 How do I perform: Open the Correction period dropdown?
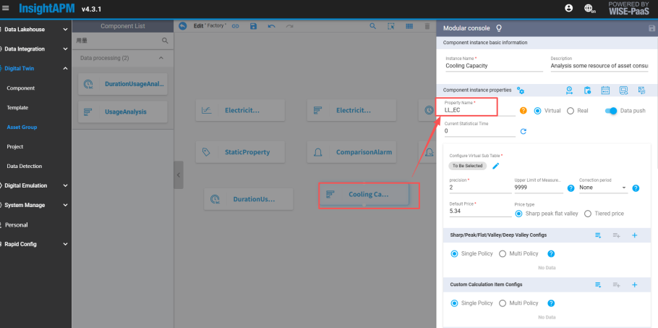tap(603, 188)
